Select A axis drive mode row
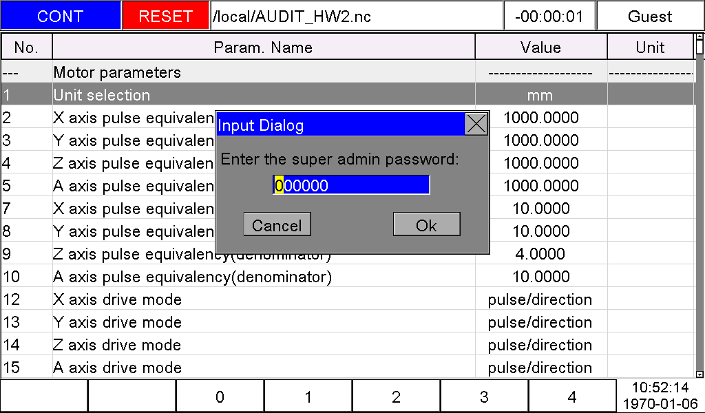 [348, 367]
